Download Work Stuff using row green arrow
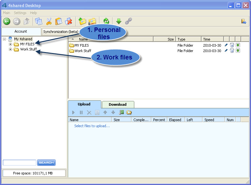This screenshot has height=185, width=251. (238, 50)
